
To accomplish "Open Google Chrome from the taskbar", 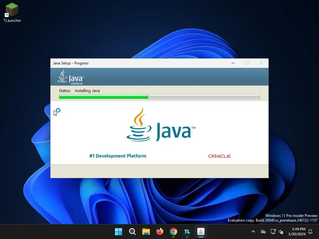I will [x=173, y=232].
